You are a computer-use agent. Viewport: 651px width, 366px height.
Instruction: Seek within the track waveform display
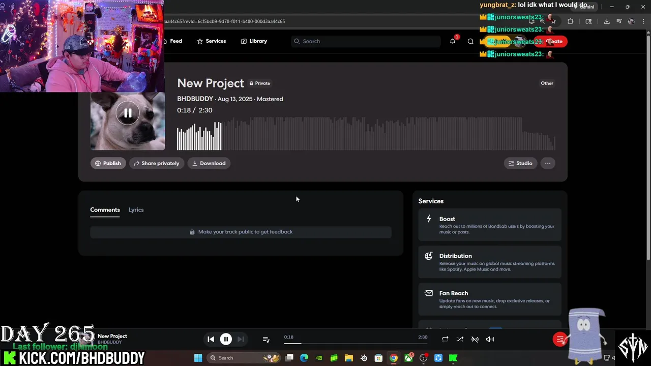pos(366,133)
